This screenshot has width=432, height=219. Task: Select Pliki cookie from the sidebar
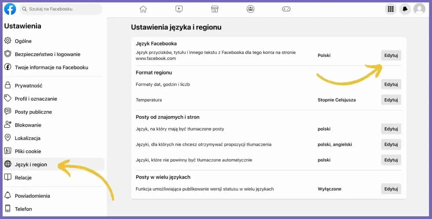28,151
